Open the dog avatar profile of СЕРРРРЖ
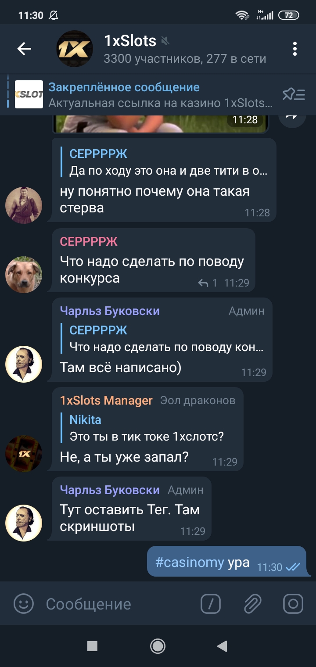Image resolution: width=316 pixels, height=667 pixels. tap(24, 275)
